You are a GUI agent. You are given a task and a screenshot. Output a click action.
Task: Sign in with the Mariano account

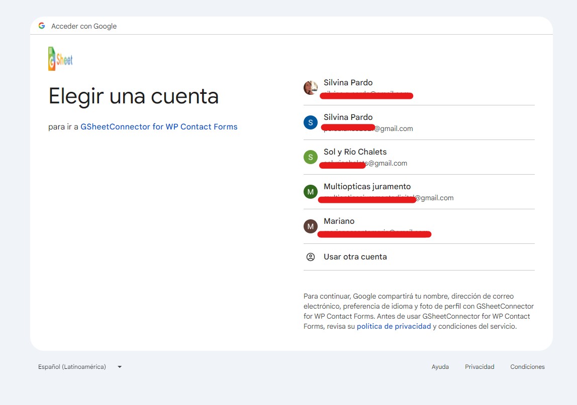[x=419, y=226]
